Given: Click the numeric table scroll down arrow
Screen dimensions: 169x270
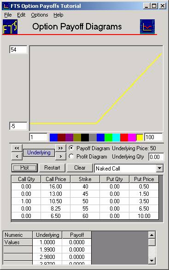Looking at the screenshot, I should 152,260.
